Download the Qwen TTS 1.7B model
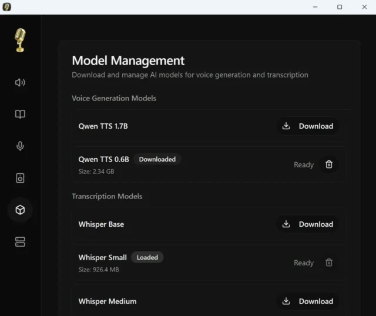 pyautogui.click(x=308, y=126)
